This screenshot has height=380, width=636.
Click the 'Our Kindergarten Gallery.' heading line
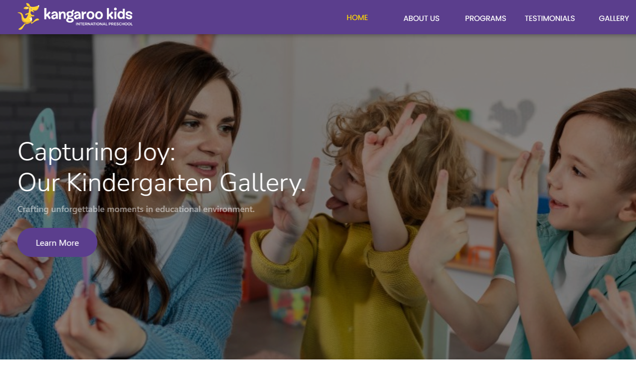pyautogui.click(x=162, y=183)
